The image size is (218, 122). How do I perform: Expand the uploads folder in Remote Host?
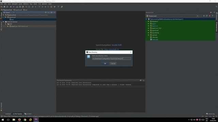(x=149, y=35)
